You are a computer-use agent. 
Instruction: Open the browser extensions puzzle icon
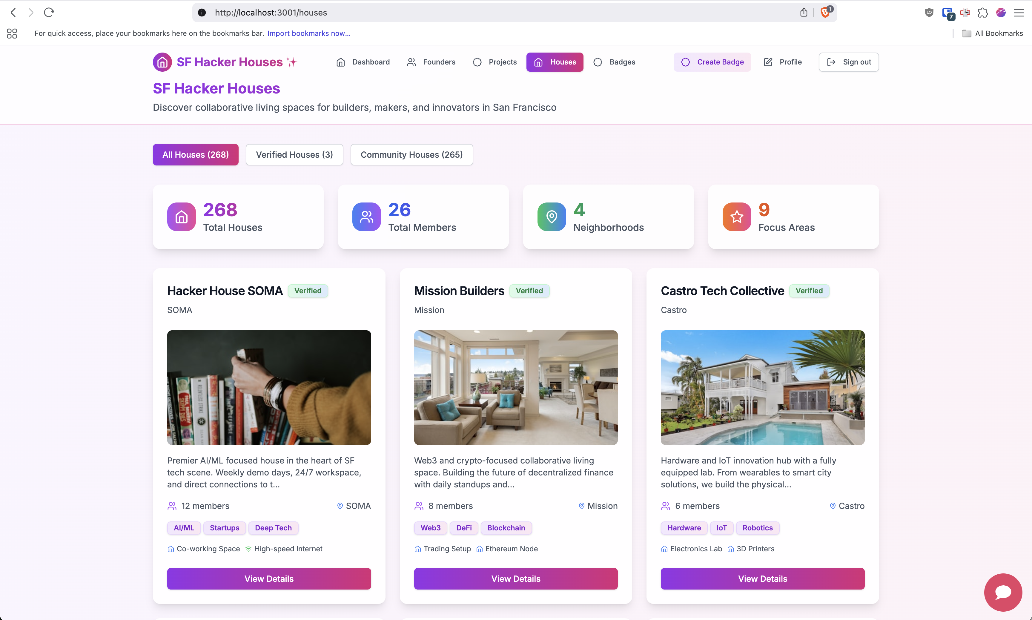point(983,13)
